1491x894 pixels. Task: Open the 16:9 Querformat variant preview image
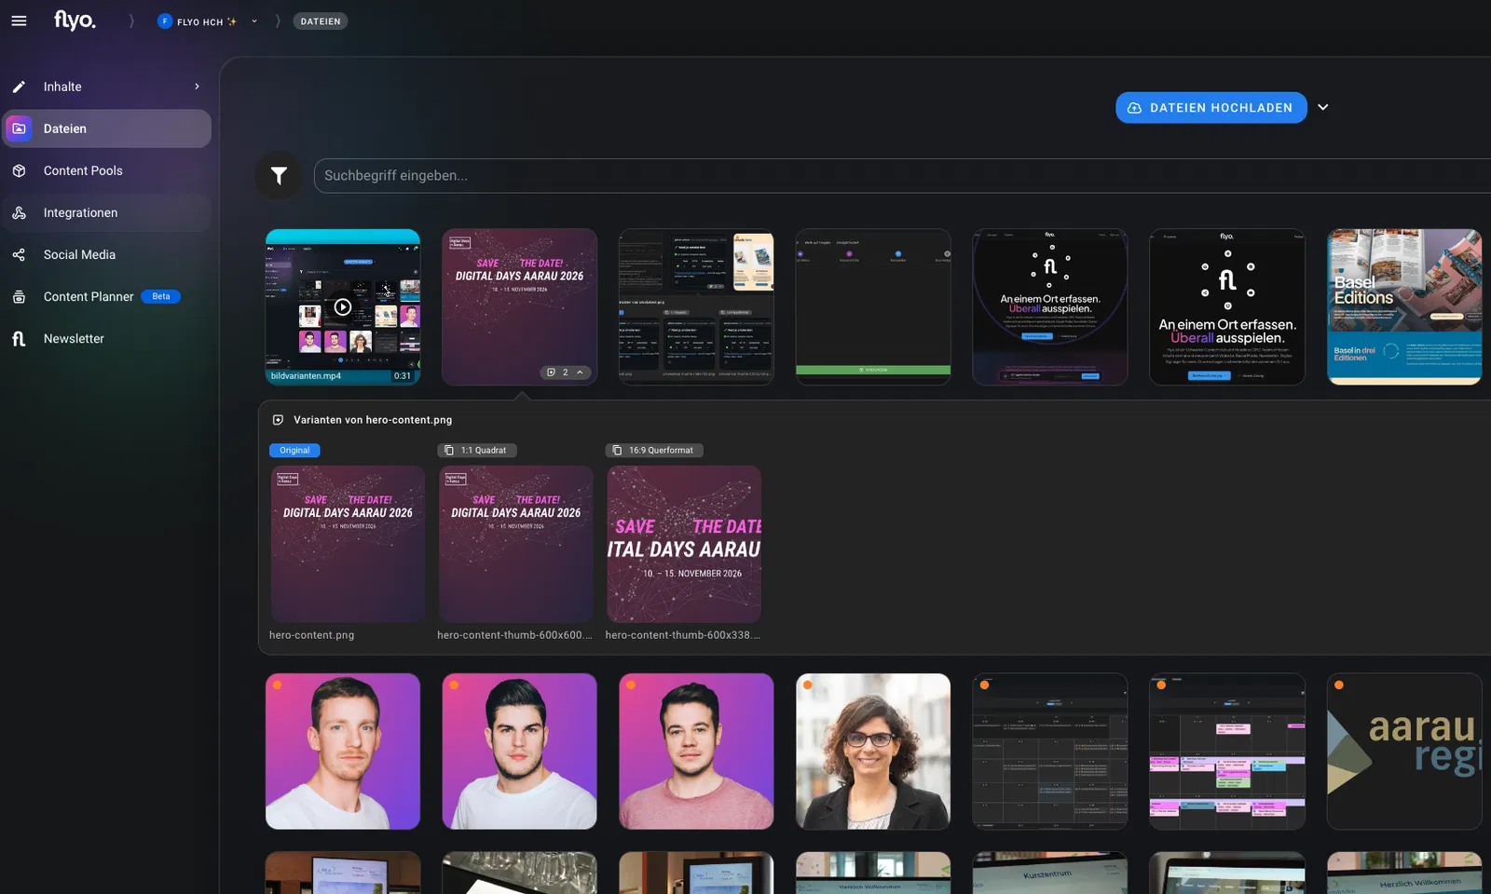(684, 544)
